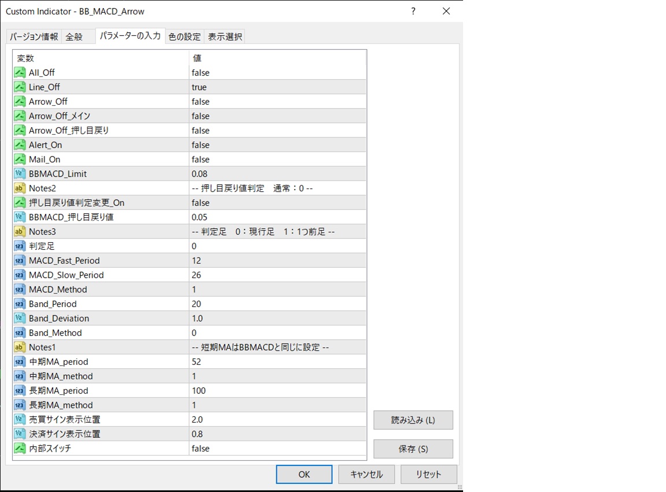Viewport: 666px width, 492px height.
Task: Select the 中期MA_period value 52
Action: (277, 361)
